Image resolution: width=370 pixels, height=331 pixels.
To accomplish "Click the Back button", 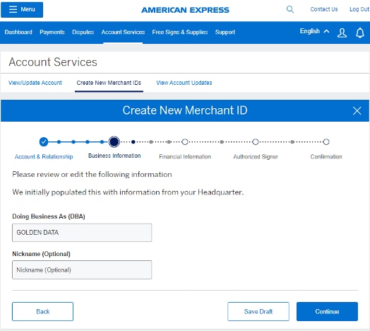I will point(42,312).
